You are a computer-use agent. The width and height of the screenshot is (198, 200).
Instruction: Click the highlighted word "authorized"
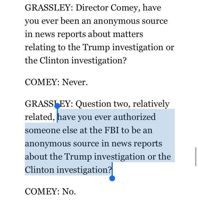134,117
